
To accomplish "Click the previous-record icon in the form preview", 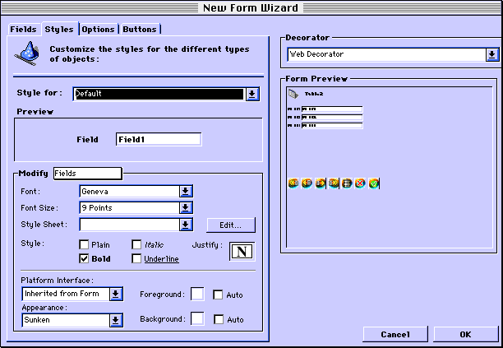I will pyautogui.click(x=307, y=183).
